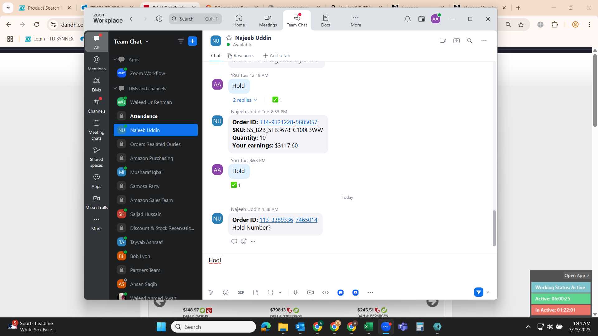Click the Windows Start button
This screenshot has width=598, height=336.
(161, 327)
